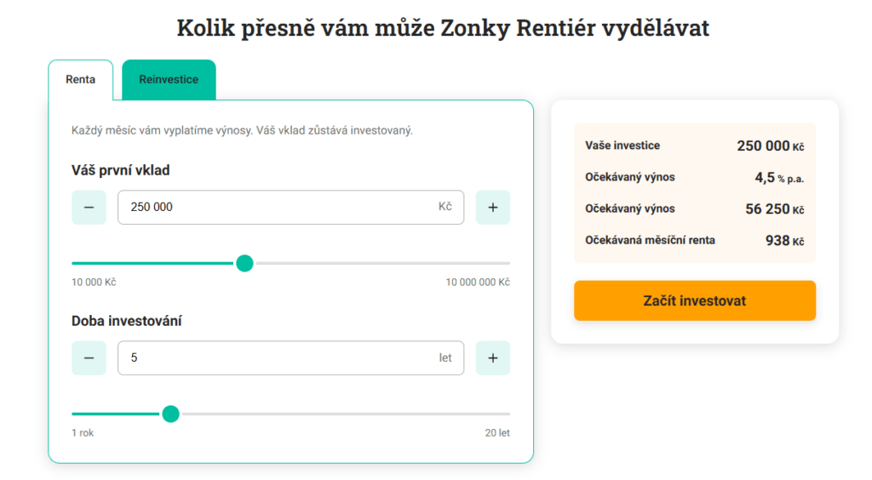Screen dimensions: 872x480
Task: Click the deposit amount slider handle
Action: [244, 263]
